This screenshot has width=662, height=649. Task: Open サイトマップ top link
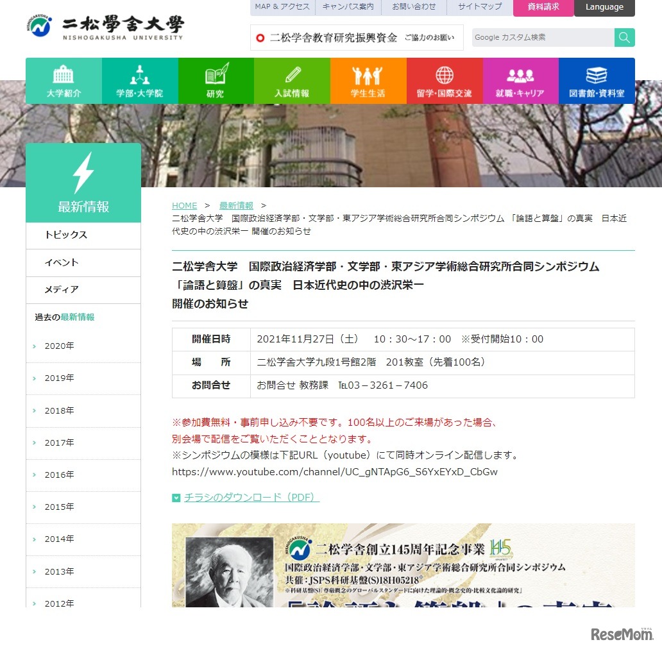coord(480,7)
